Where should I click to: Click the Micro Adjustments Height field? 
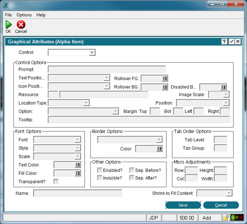pyautogui.click(x=220, y=170)
